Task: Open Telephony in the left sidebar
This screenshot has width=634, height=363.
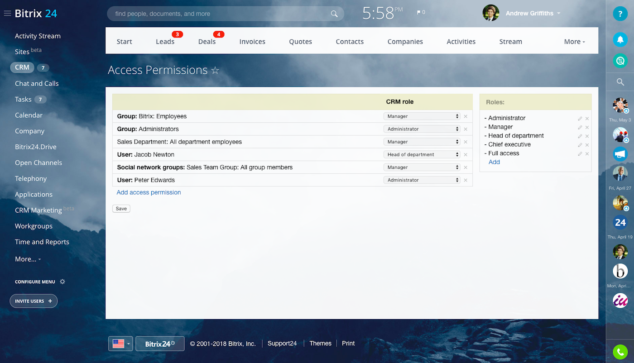Action: [x=31, y=178]
